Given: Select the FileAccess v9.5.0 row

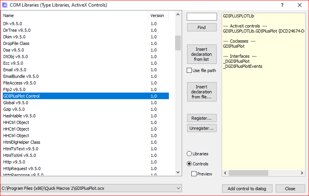Looking at the screenshot, I should tap(86, 83).
